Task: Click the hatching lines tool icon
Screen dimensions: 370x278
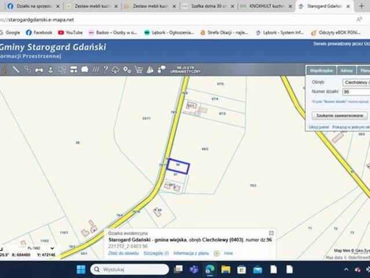Action: click(96, 69)
